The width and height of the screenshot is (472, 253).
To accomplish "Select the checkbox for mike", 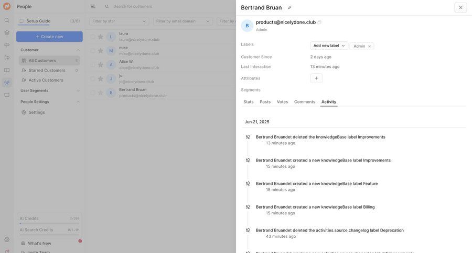I will 93,51.
